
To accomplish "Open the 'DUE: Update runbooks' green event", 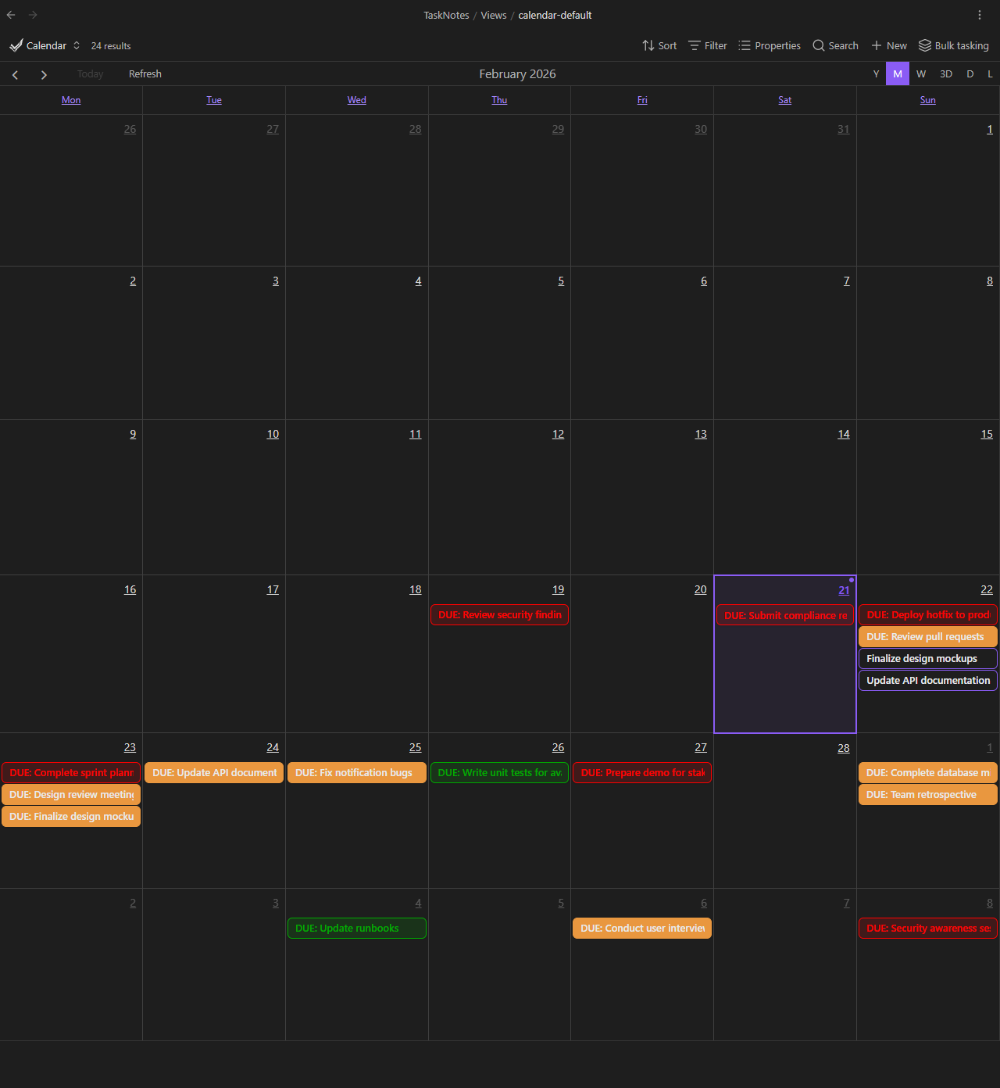I will pyautogui.click(x=356, y=928).
